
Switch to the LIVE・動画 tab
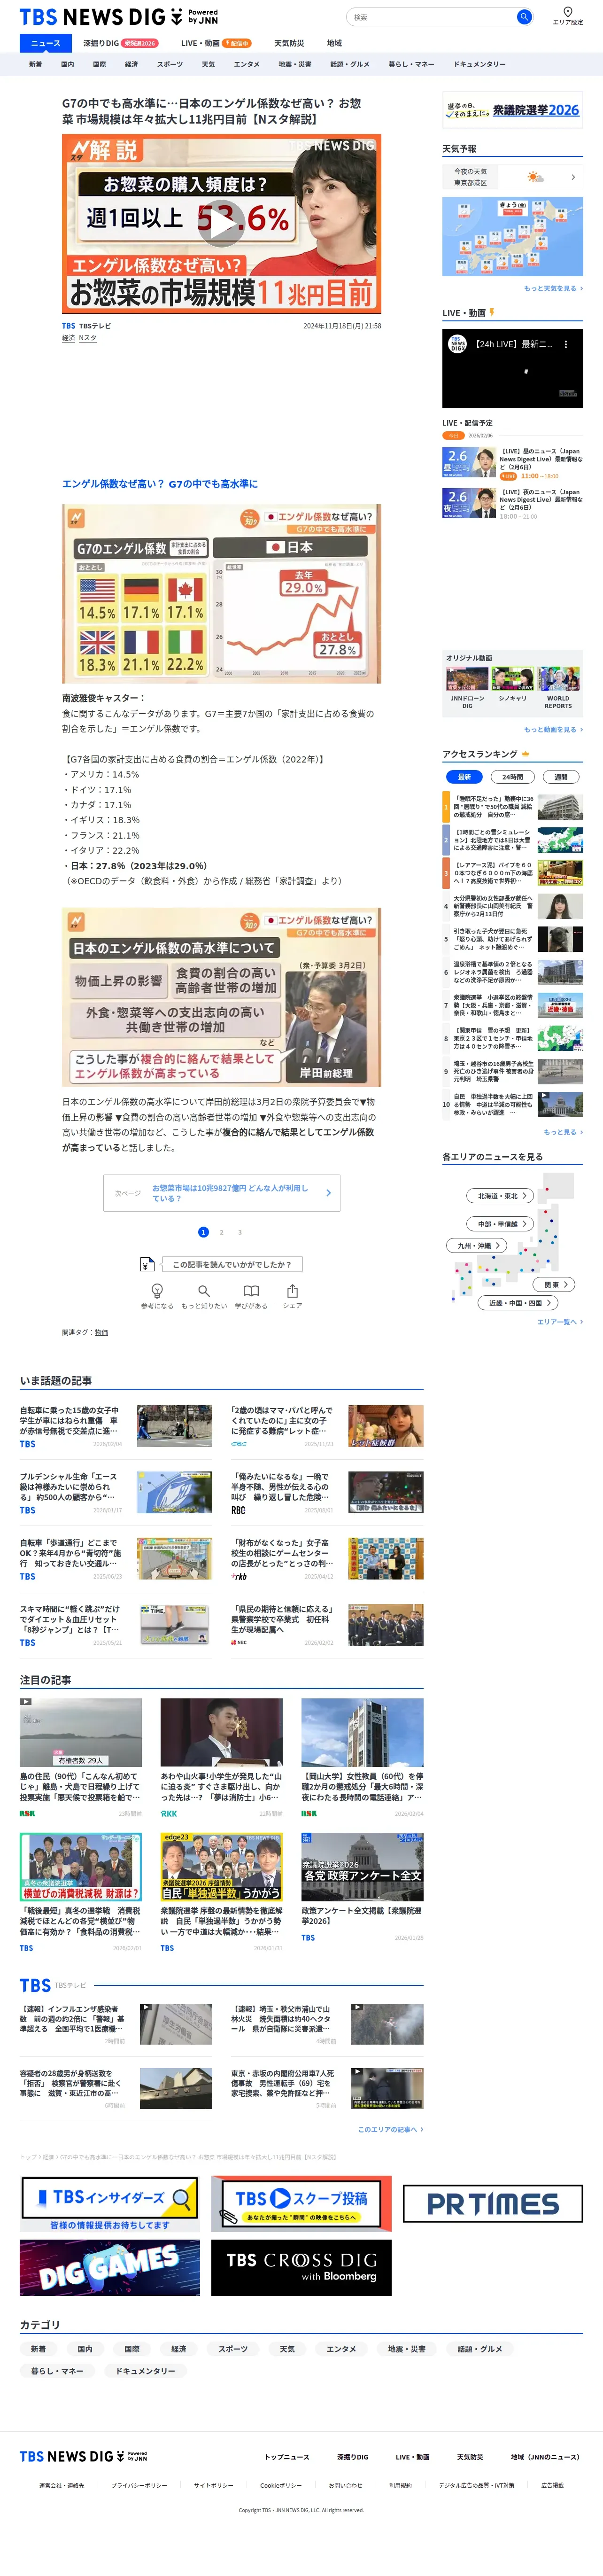click(x=215, y=43)
